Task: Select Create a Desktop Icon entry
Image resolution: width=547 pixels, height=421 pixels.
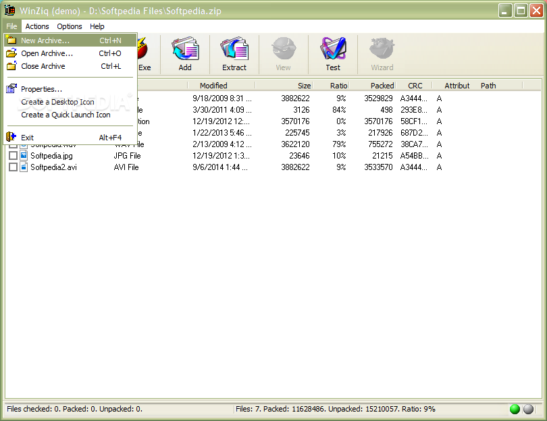Action: pyautogui.click(x=70, y=102)
